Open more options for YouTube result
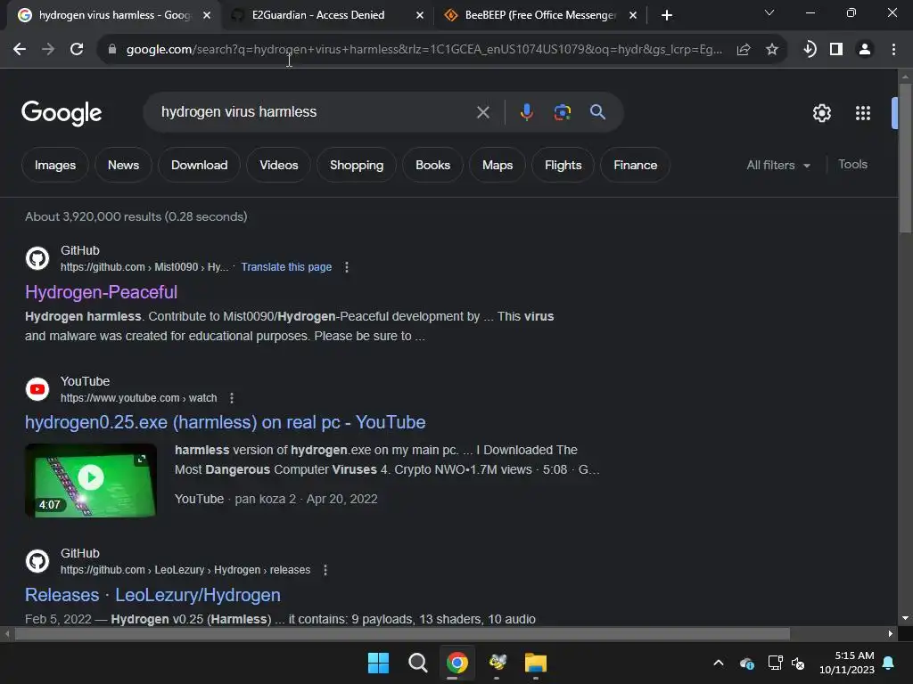This screenshot has height=684, width=913. [232, 398]
